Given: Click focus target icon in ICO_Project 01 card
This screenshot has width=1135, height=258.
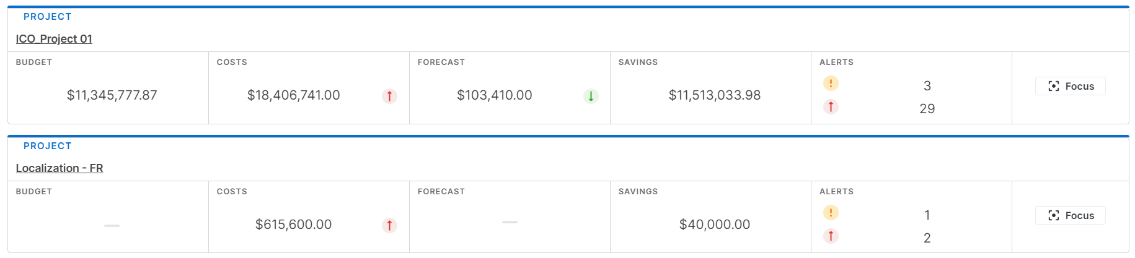Looking at the screenshot, I should coord(1053,86).
